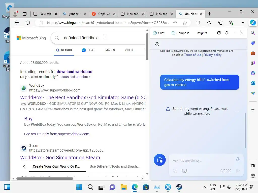Open the sidebar Tools briefcase icon
The height and width of the screenshot is (193, 258).
click(253, 53)
